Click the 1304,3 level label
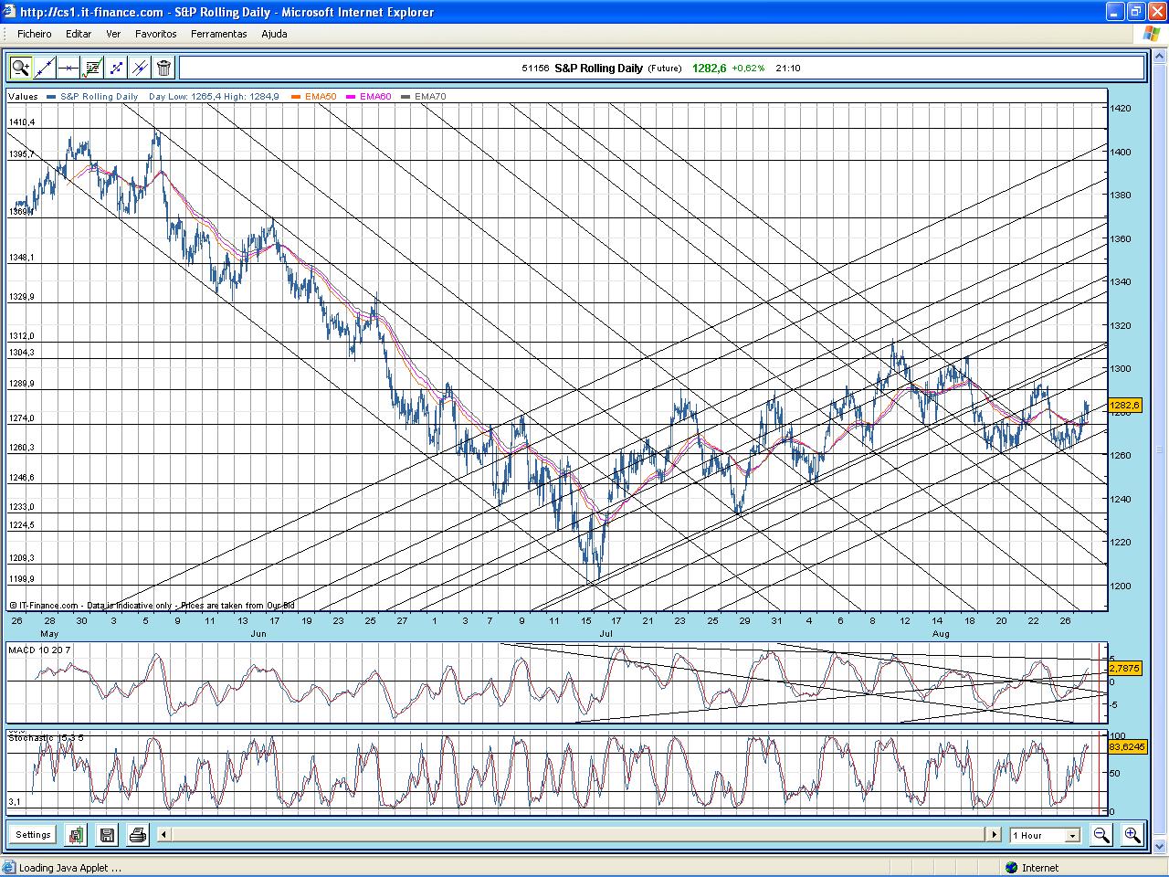 pos(22,353)
